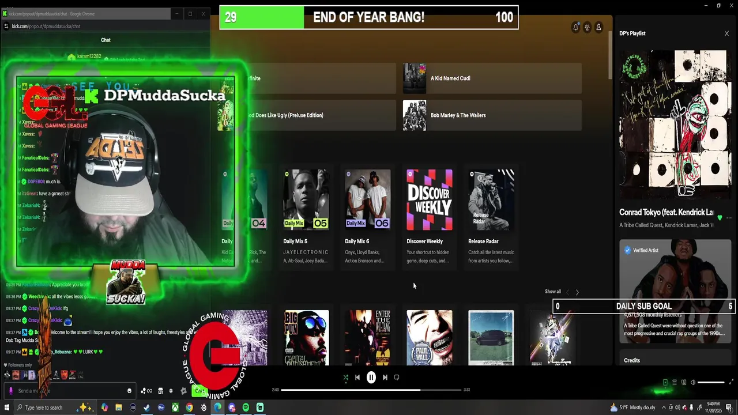738x415 pixels.
Task: Open the Windows notification center icon
Action: click(x=729, y=408)
